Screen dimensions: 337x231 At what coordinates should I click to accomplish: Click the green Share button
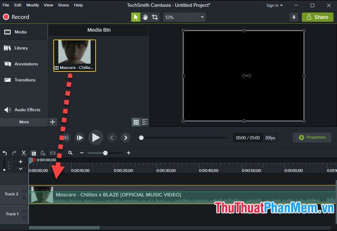pos(317,17)
